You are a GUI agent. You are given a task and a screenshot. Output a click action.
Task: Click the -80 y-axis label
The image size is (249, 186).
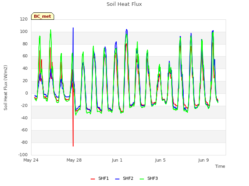tap(24, 142)
